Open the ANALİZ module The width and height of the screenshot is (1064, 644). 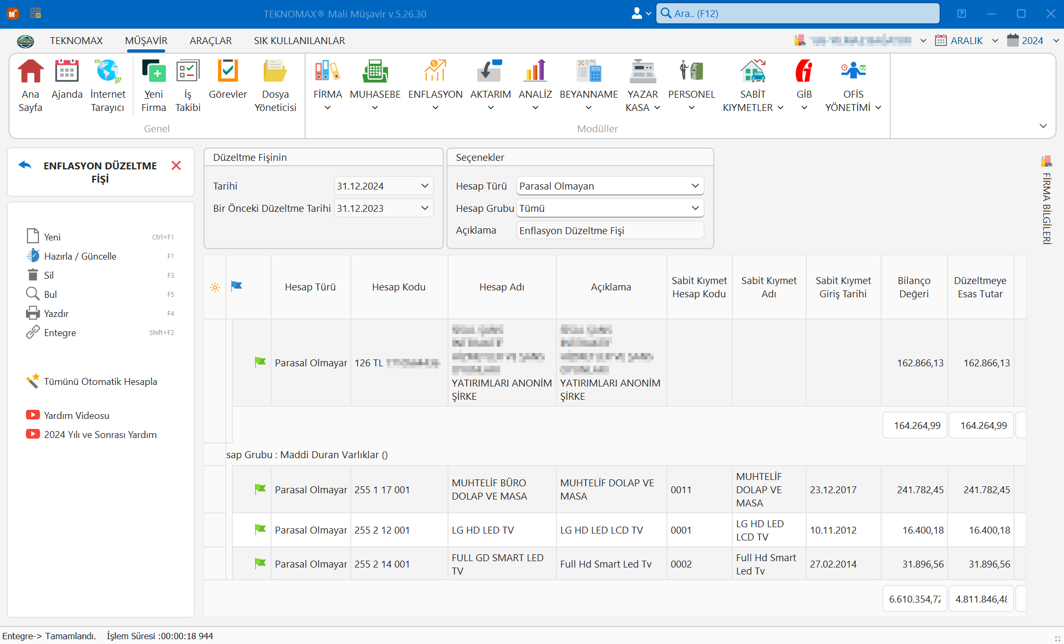point(535,85)
